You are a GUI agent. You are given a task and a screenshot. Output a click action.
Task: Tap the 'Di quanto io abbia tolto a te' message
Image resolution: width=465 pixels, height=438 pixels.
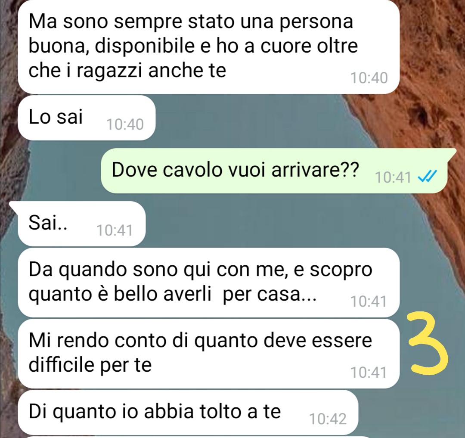click(188, 412)
